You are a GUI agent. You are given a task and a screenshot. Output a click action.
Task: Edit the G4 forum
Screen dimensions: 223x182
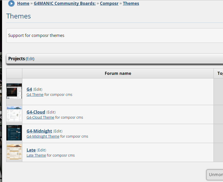coord(38,89)
